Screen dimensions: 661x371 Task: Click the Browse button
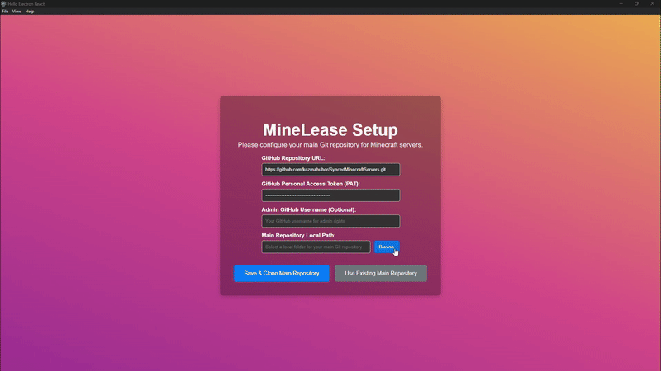point(387,247)
